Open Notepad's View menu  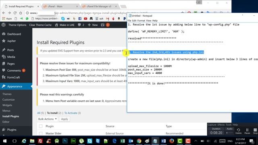(149, 21)
